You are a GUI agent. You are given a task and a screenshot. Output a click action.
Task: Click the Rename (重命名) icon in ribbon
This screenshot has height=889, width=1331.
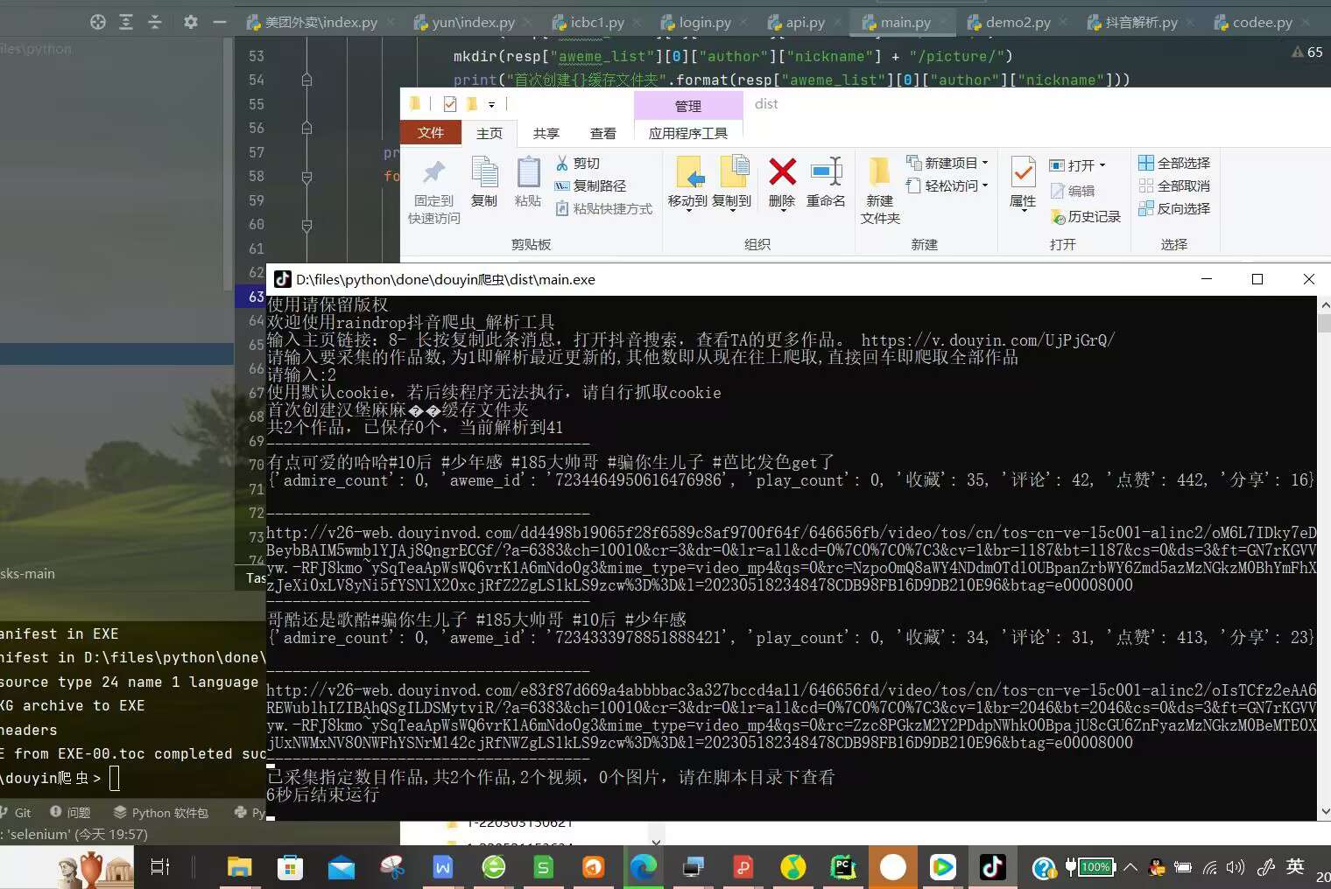[826, 172]
